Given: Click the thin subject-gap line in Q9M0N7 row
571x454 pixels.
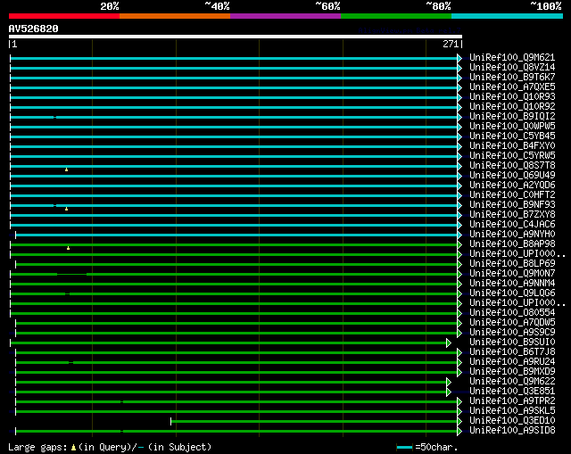Looking at the screenshot, I should point(71,274).
